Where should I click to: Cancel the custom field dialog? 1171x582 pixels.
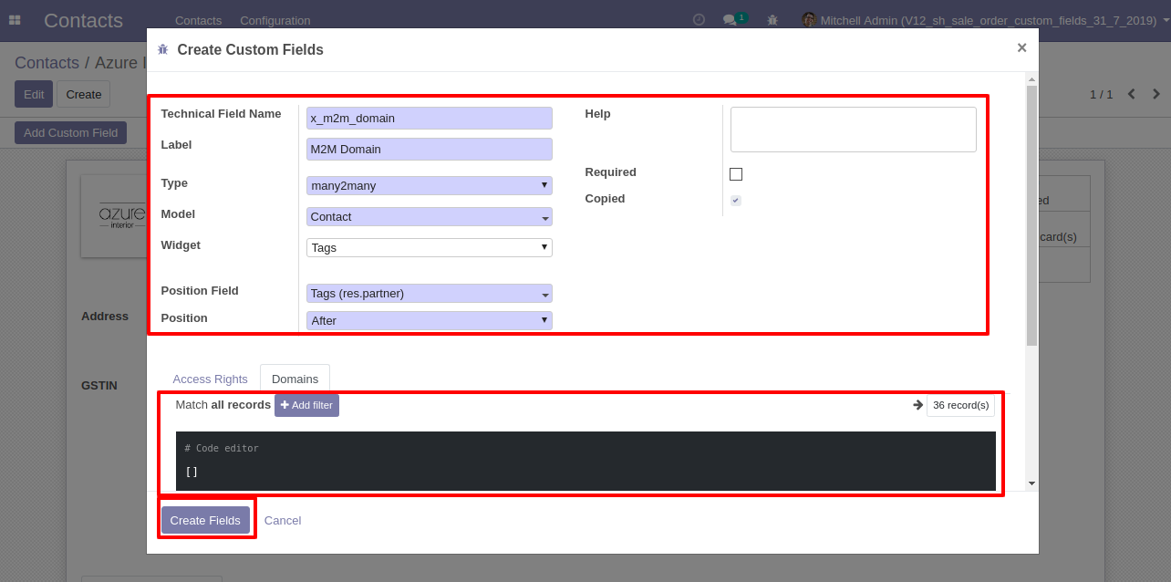coord(283,520)
